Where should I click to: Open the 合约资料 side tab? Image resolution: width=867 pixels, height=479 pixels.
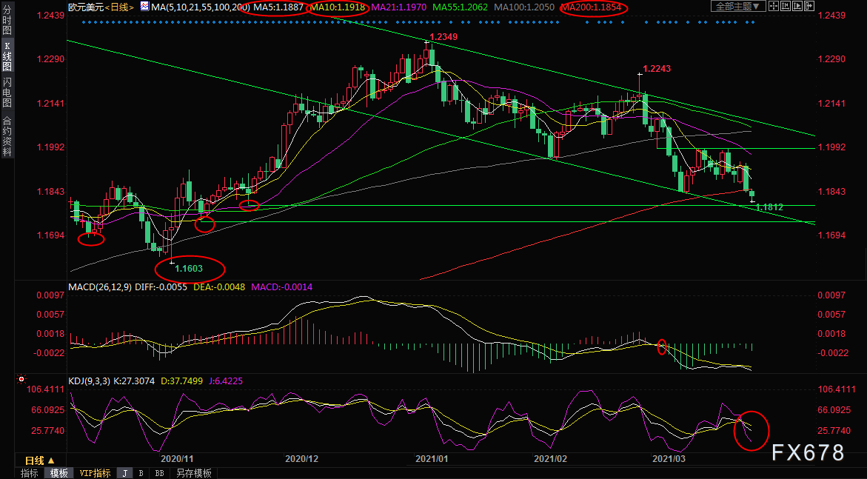(x=7, y=135)
